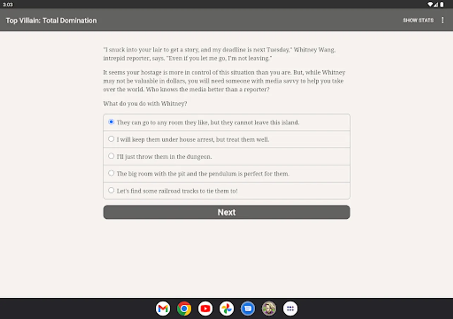
Task: Open Google Photos from the dock
Action: [226, 309]
